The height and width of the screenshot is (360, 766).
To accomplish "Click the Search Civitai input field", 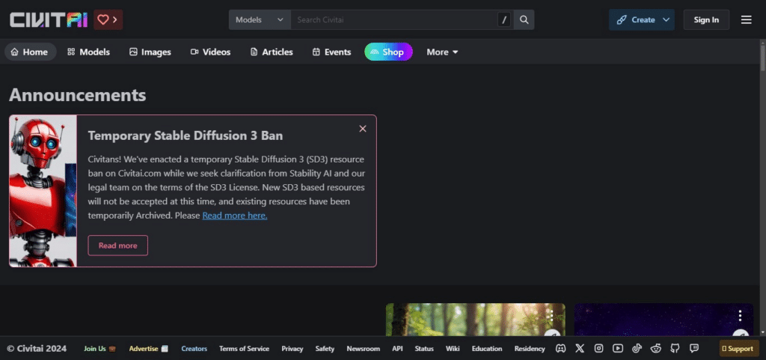I will [x=393, y=19].
